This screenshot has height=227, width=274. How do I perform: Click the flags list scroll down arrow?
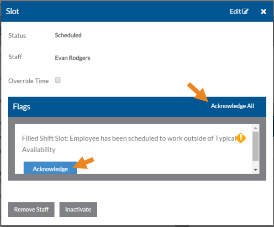pos(255,170)
